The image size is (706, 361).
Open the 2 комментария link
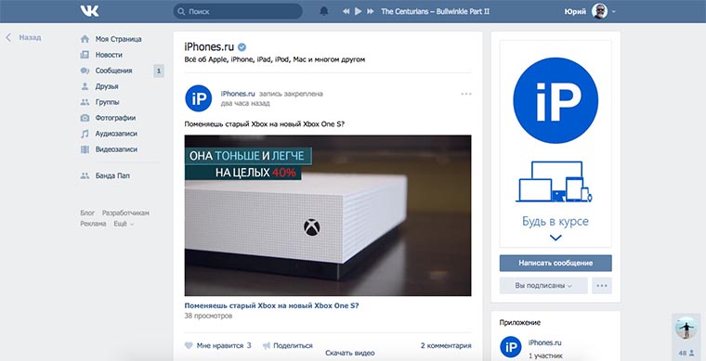pos(446,346)
